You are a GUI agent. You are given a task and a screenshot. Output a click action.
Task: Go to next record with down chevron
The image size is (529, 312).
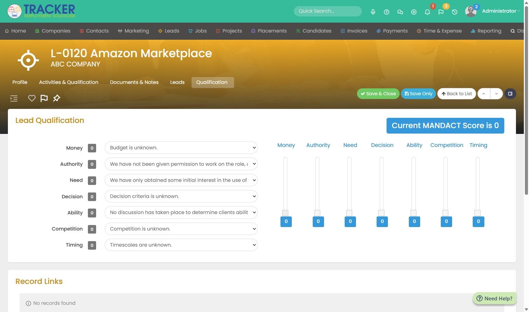[x=496, y=93]
